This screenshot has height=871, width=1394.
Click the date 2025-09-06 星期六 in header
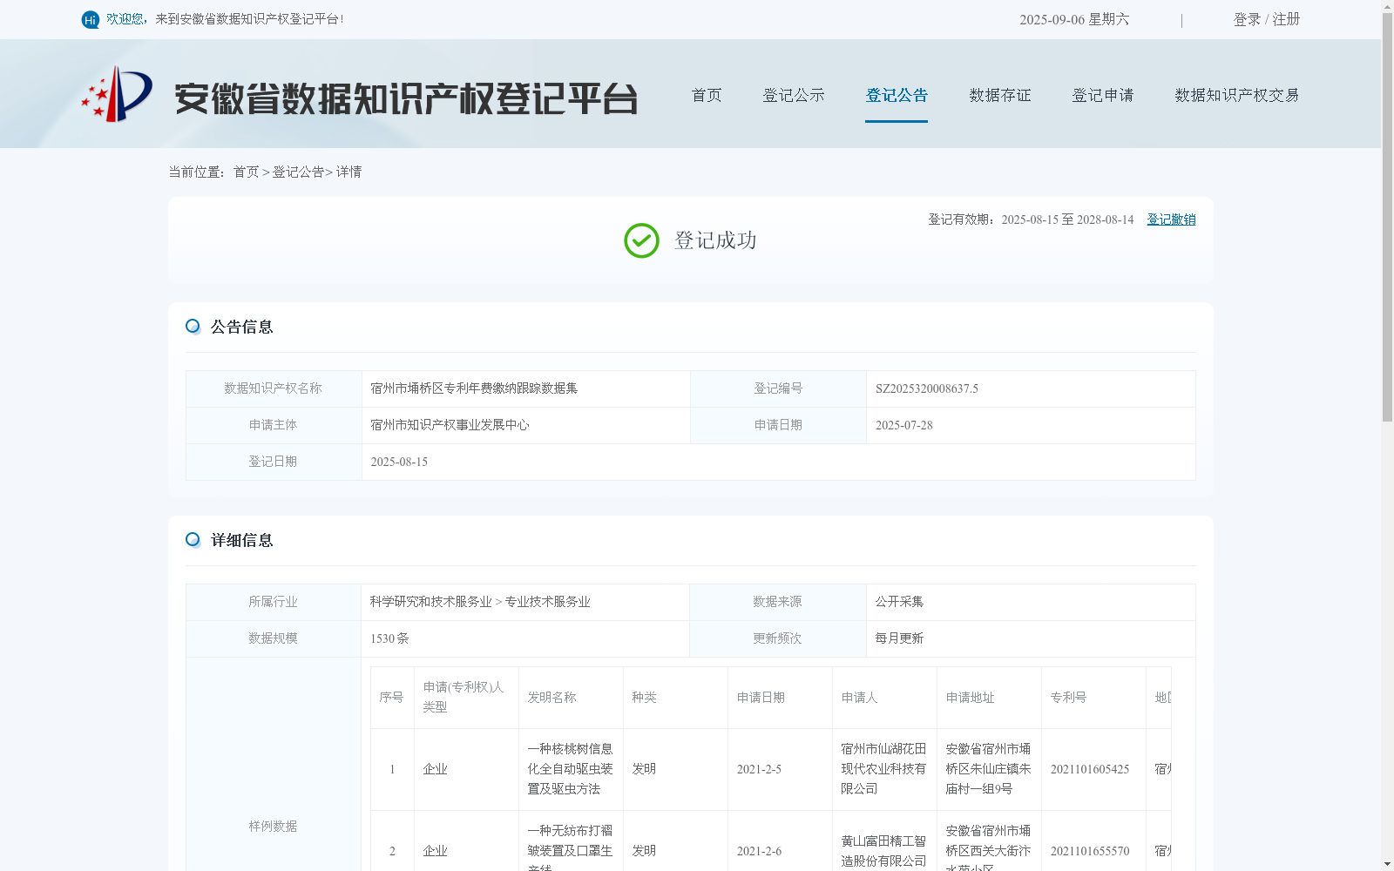pyautogui.click(x=1074, y=19)
